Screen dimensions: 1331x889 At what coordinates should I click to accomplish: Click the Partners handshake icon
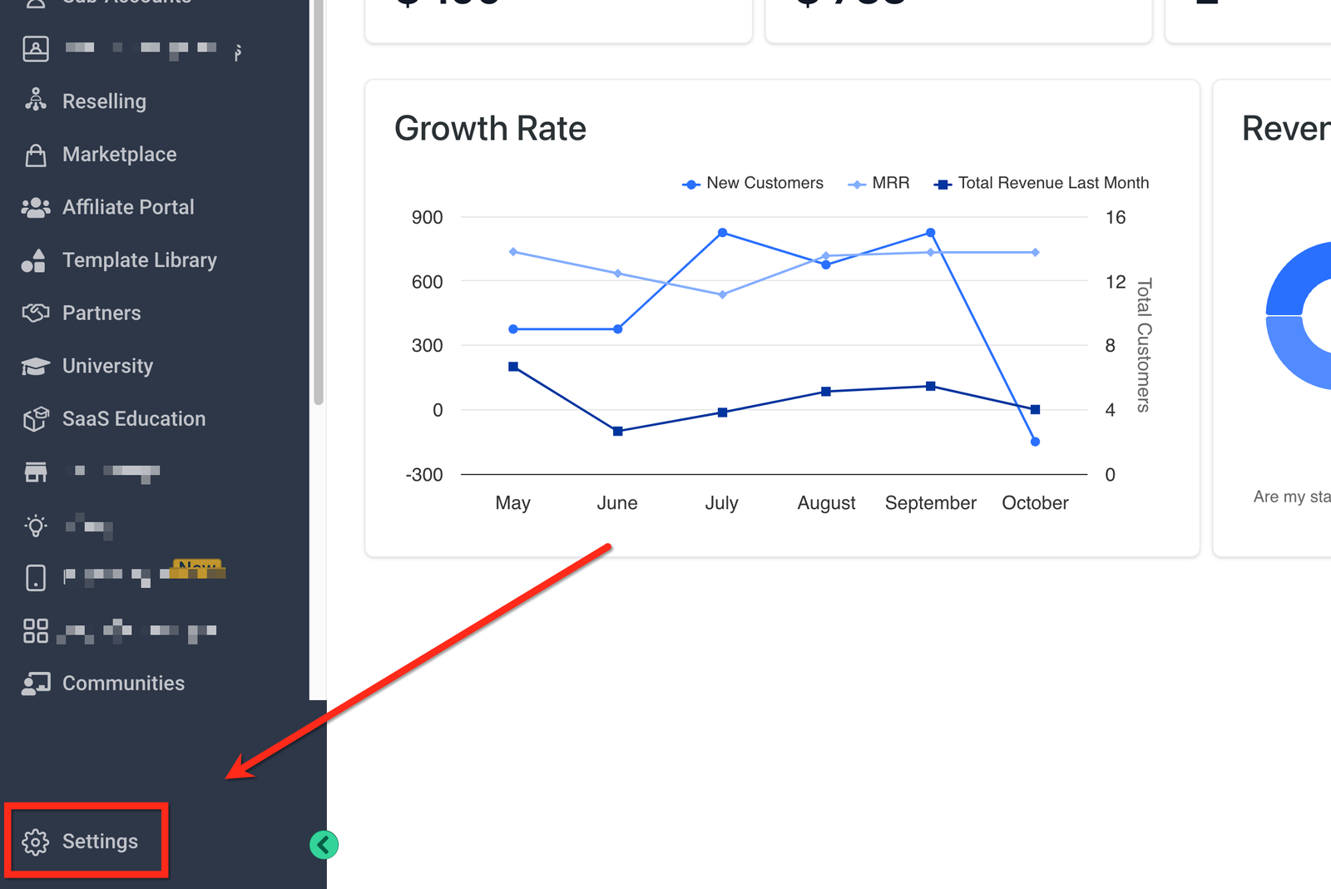pyautogui.click(x=35, y=313)
